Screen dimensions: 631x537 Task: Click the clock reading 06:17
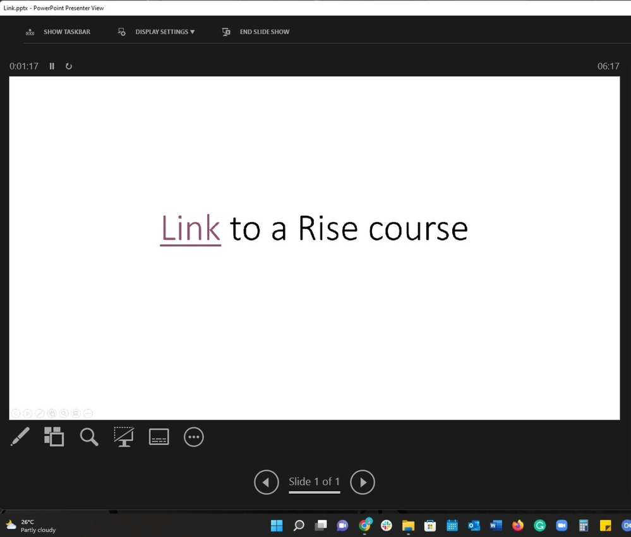pos(608,66)
